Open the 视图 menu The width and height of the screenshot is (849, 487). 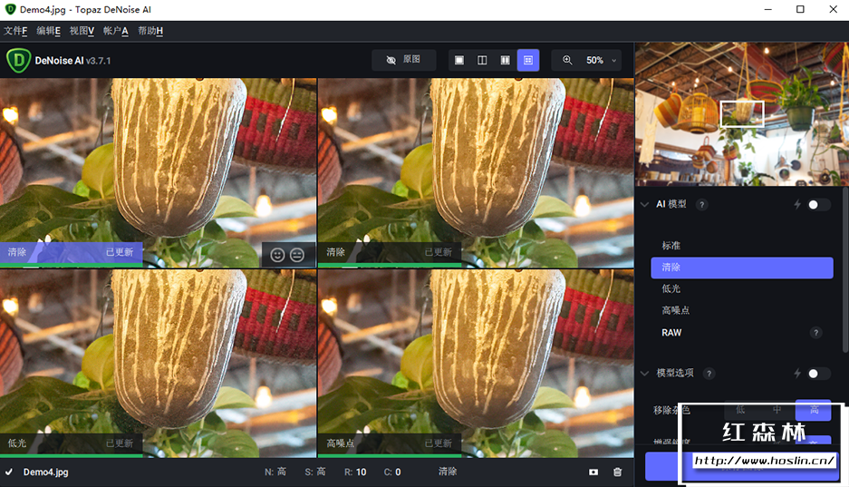coord(82,31)
